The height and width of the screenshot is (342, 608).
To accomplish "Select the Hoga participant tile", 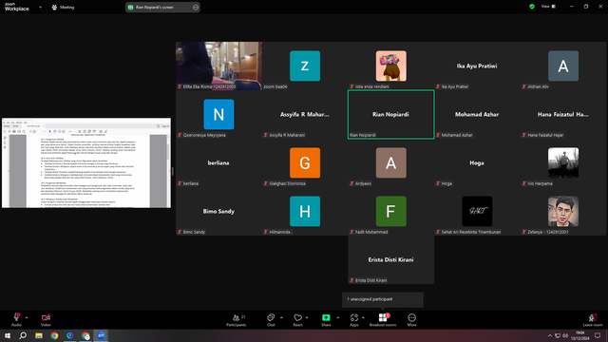I will pyautogui.click(x=477, y=162).
